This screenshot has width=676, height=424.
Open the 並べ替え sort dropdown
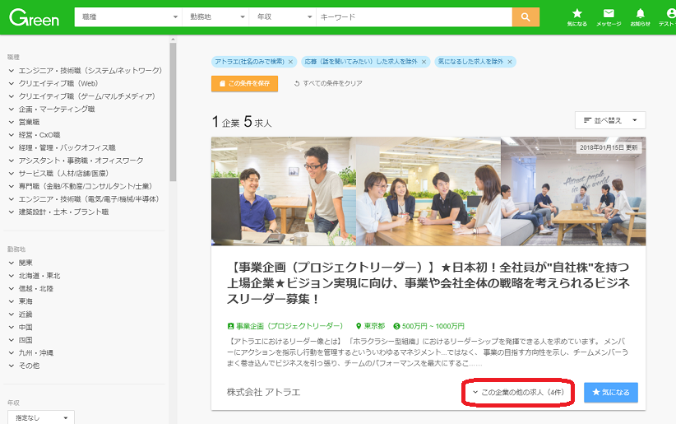pyautogui.click(x=610, y=120)
